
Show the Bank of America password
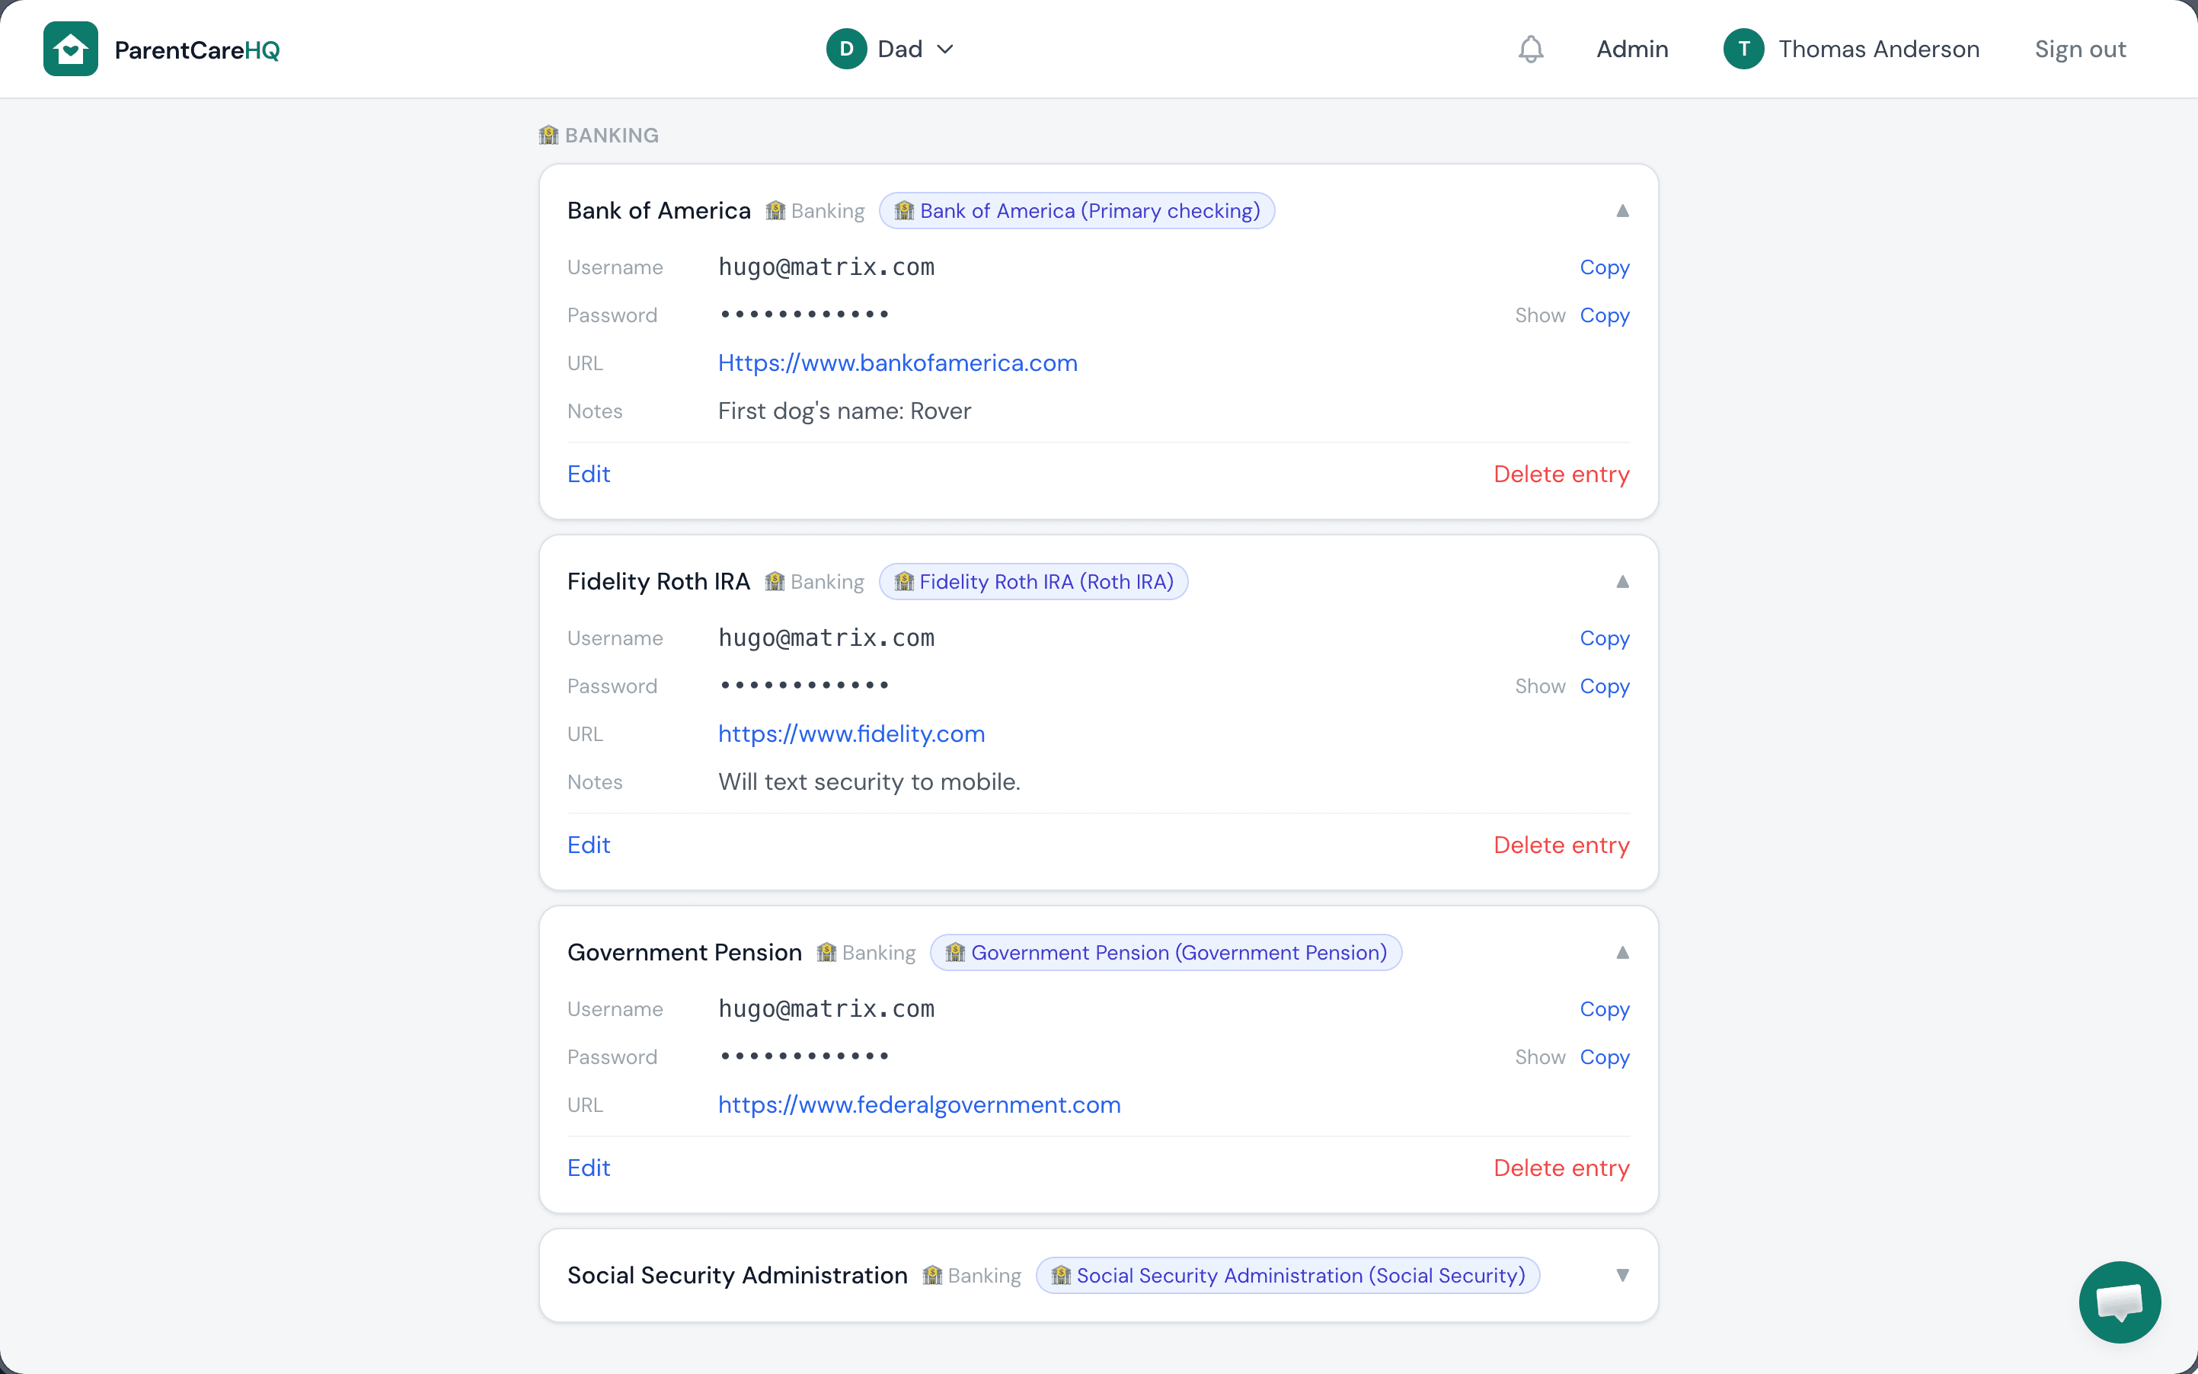click(1538, 315)
